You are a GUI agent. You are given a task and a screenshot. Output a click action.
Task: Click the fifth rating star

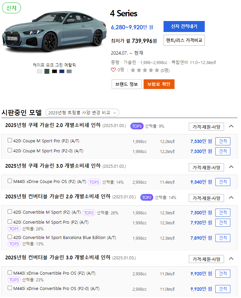point(157,70)
